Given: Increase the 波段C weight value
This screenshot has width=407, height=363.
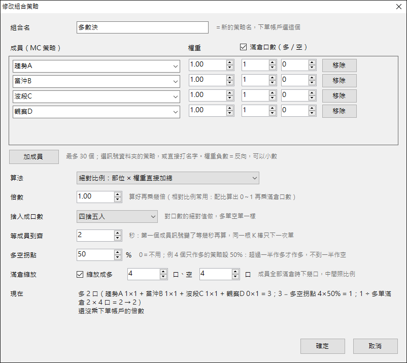Looking at the screenshot, I should click(x=230, y=93).
